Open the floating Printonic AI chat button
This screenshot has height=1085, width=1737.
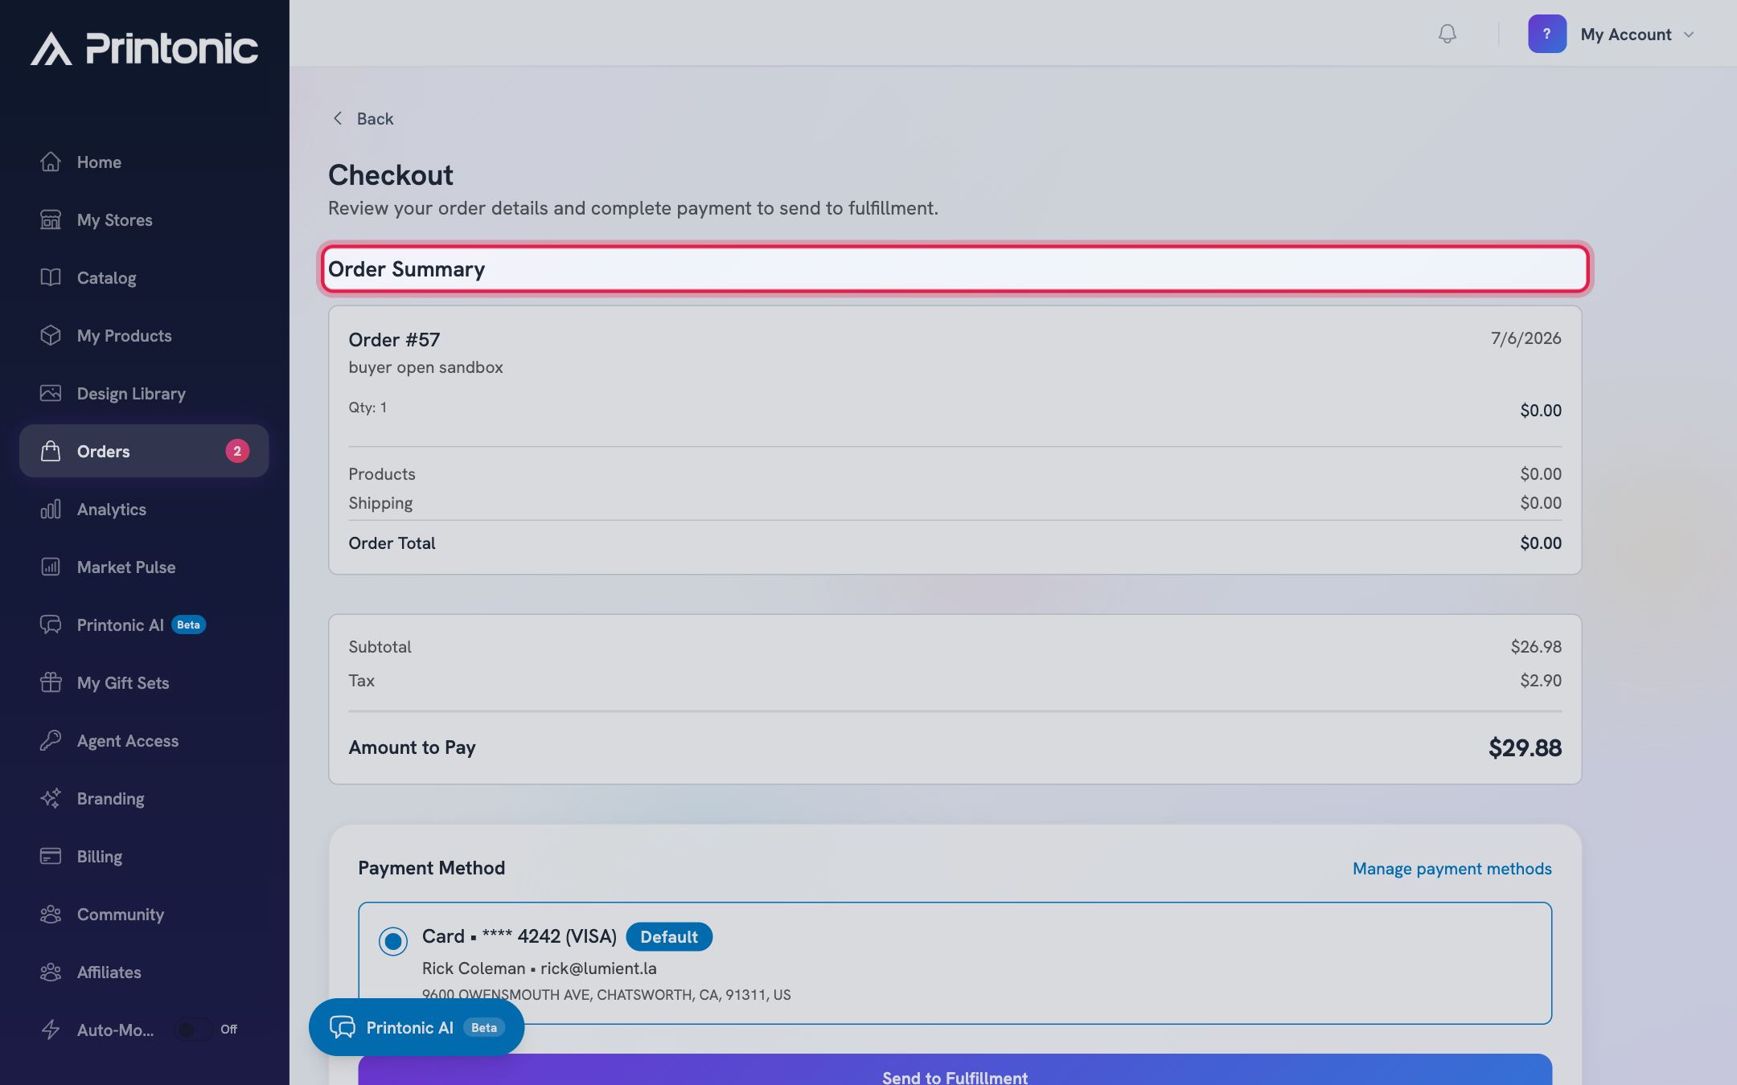coord(417,1027)
